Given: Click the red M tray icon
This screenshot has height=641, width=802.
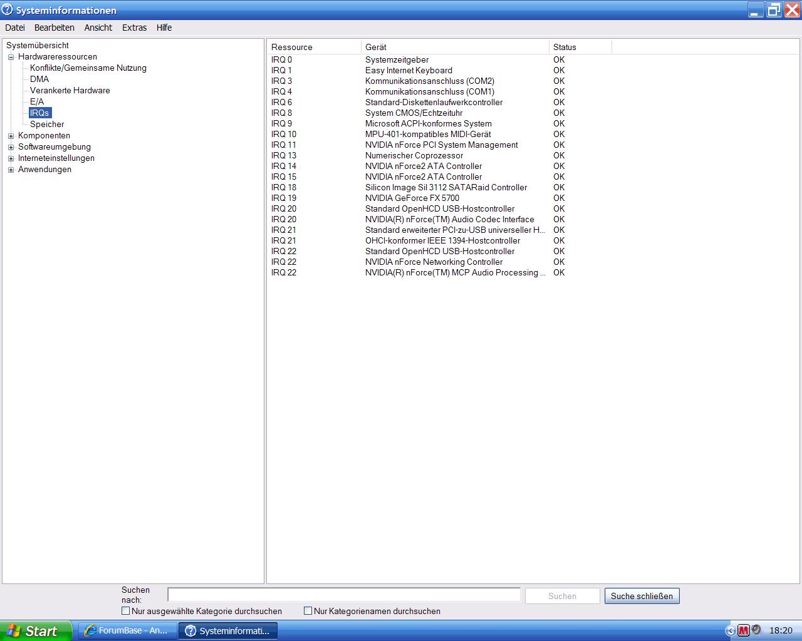Looking at the screenshot, I should [x=744, y=630].
